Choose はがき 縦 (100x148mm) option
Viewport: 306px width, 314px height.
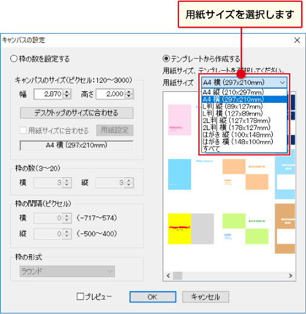[244, 134]
